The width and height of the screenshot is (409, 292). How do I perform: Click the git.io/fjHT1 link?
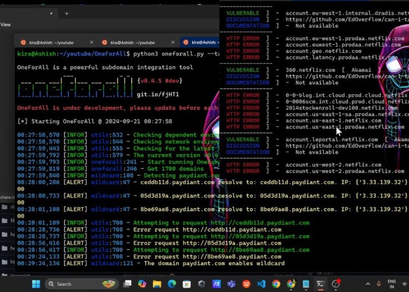(x=158, y=94)
